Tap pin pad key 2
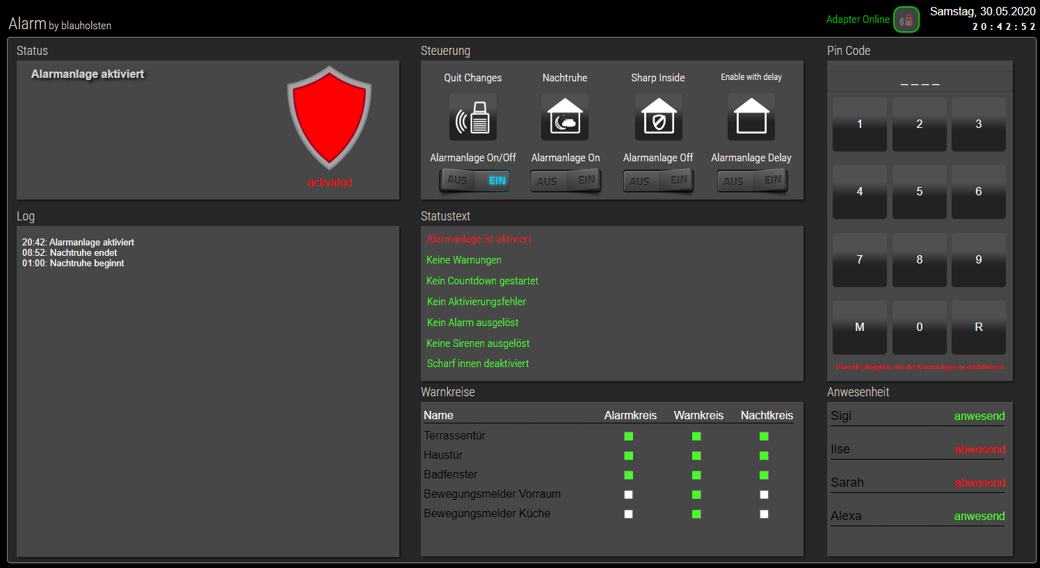The width and height of the screenshot is (1040, 568). click(x=920, y=124)
